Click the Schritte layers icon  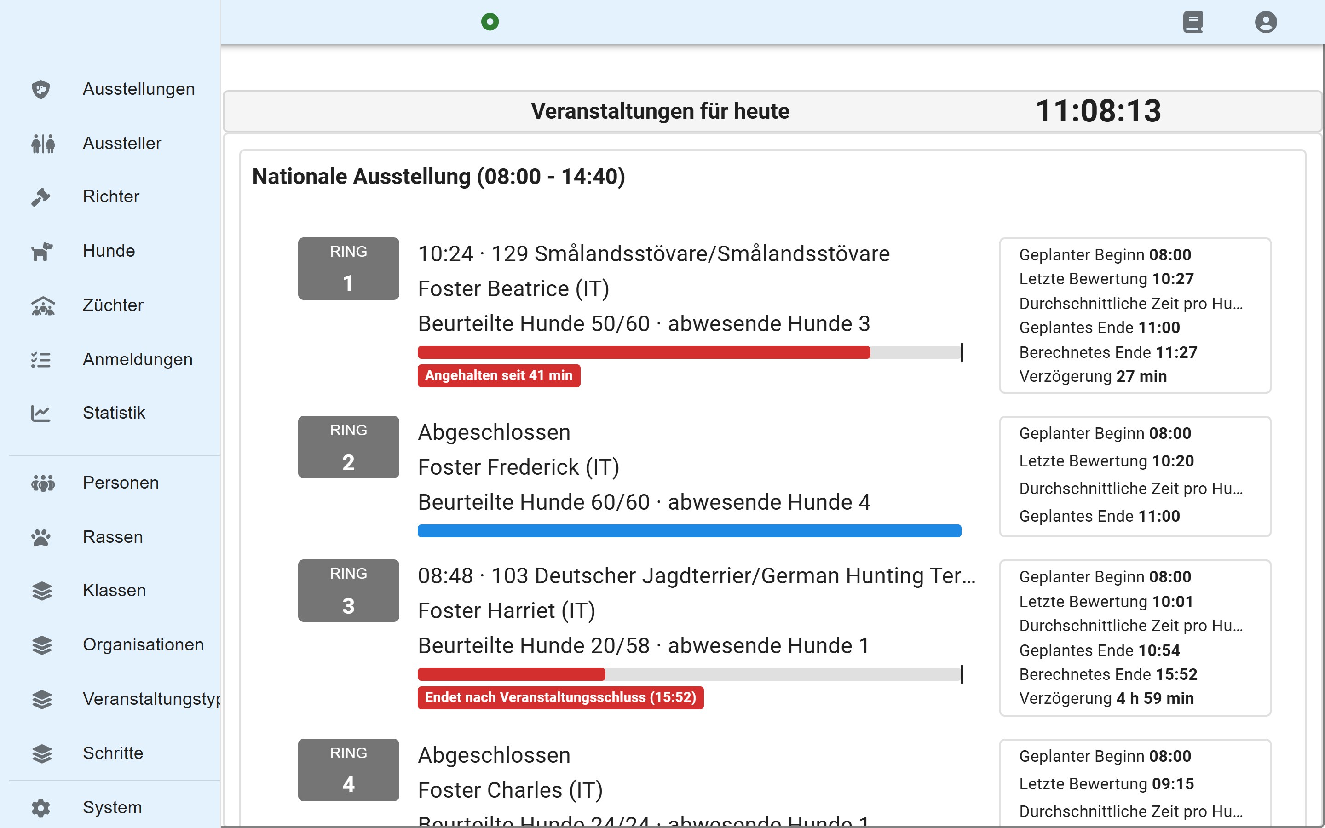(x=41, y=753)
